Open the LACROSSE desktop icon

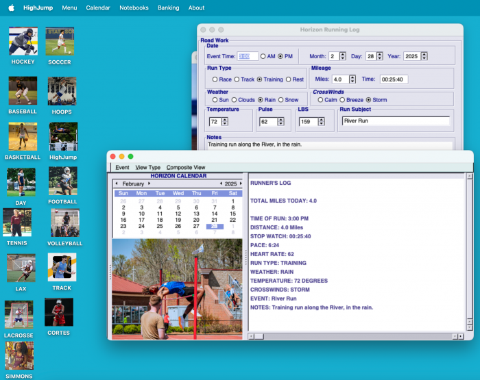click(x=19, y=314)
